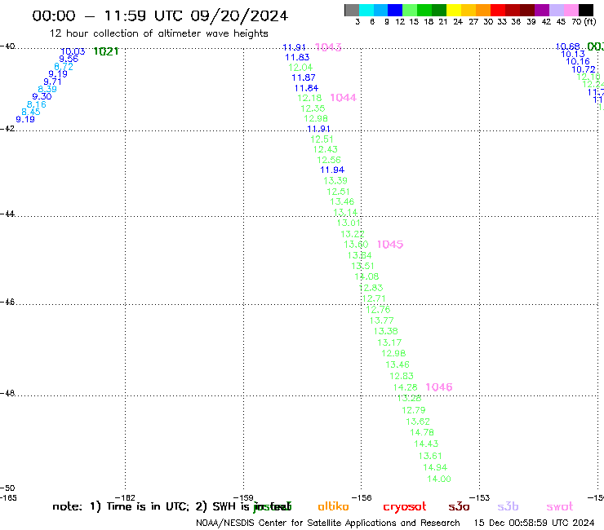Click the pink 1045 pass label
This screenshot has width=604, height=530.
point(390,245)
